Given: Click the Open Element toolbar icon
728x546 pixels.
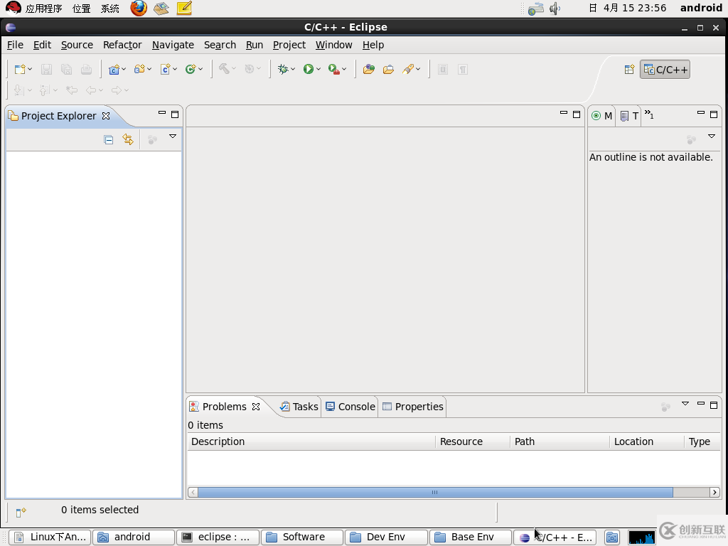Looking at the screenshot, I should pyautogui.click(x=369, y=70).
